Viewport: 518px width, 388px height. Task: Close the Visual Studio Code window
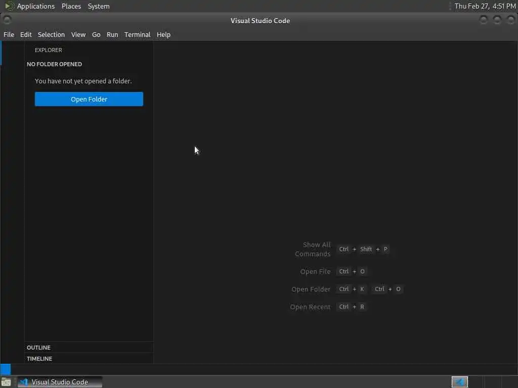click(511, 20)
